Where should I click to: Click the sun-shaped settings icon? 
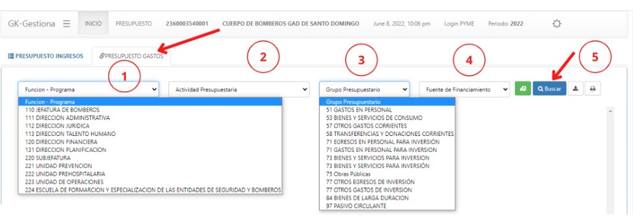click(x=556, y=24)
